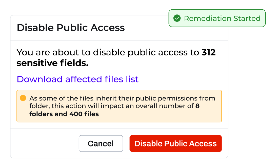Click the bold 'sensitive fields.' text
This screenshot has width=276, height=168.
coord(52,63)
